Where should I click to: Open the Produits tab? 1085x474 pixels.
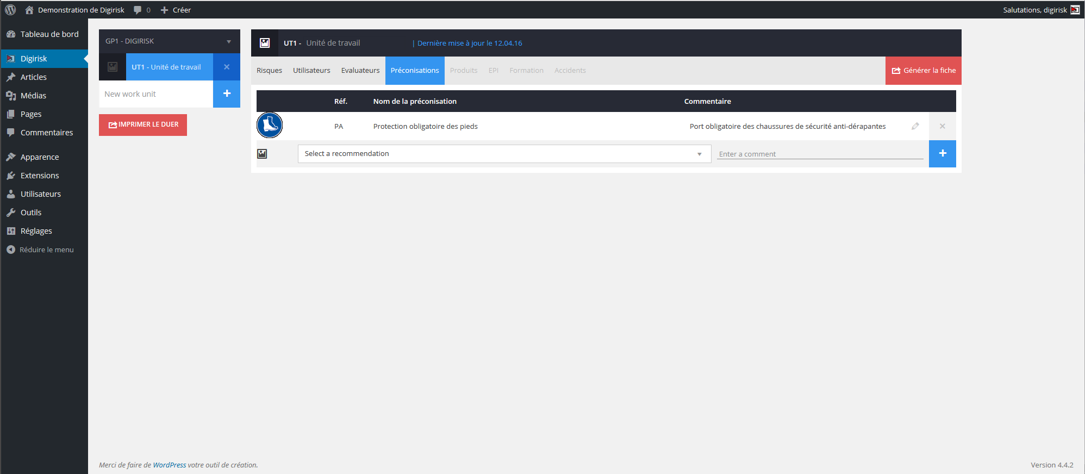click(464, 71)
